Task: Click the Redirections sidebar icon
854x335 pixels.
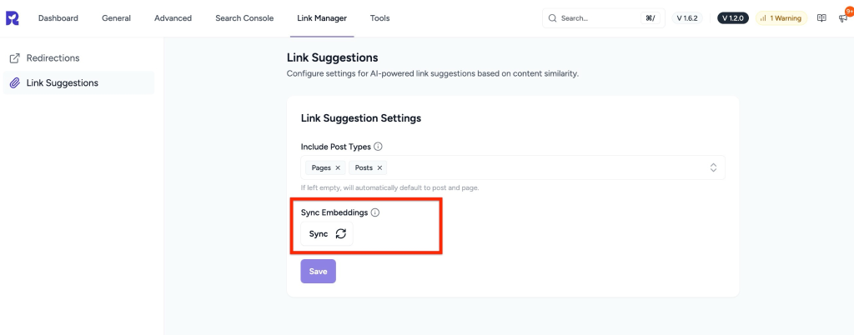Action: (x=14, y=58)
